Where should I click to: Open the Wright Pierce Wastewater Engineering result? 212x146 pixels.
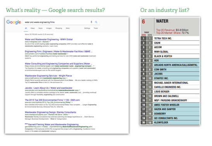pos(48,76)
